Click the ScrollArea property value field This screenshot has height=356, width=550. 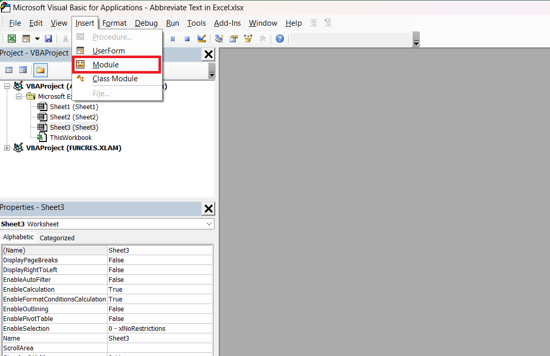point(159,348)
